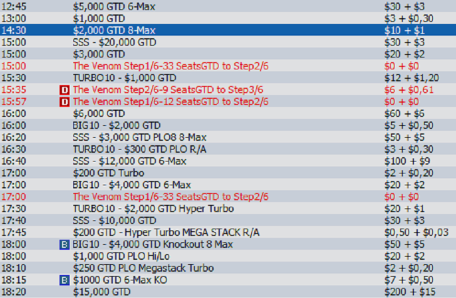
Task: Click the red D icon at 15:35
Action: coord(63,90)
